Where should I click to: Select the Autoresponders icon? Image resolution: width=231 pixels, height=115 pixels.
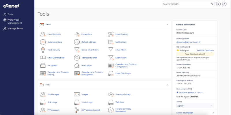click(x=43, y=42)
